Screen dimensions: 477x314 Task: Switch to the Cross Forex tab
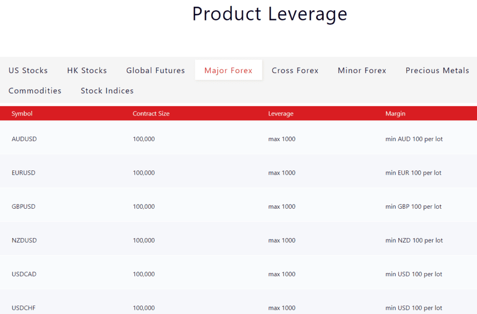tap(295, 70)
